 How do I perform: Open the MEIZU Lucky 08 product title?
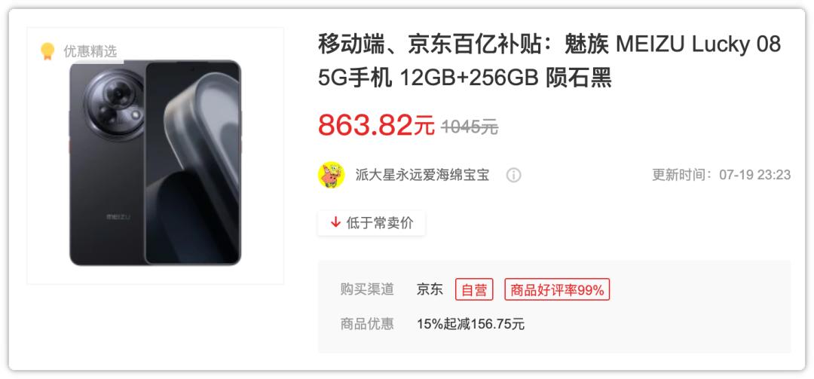coord(549,61)
